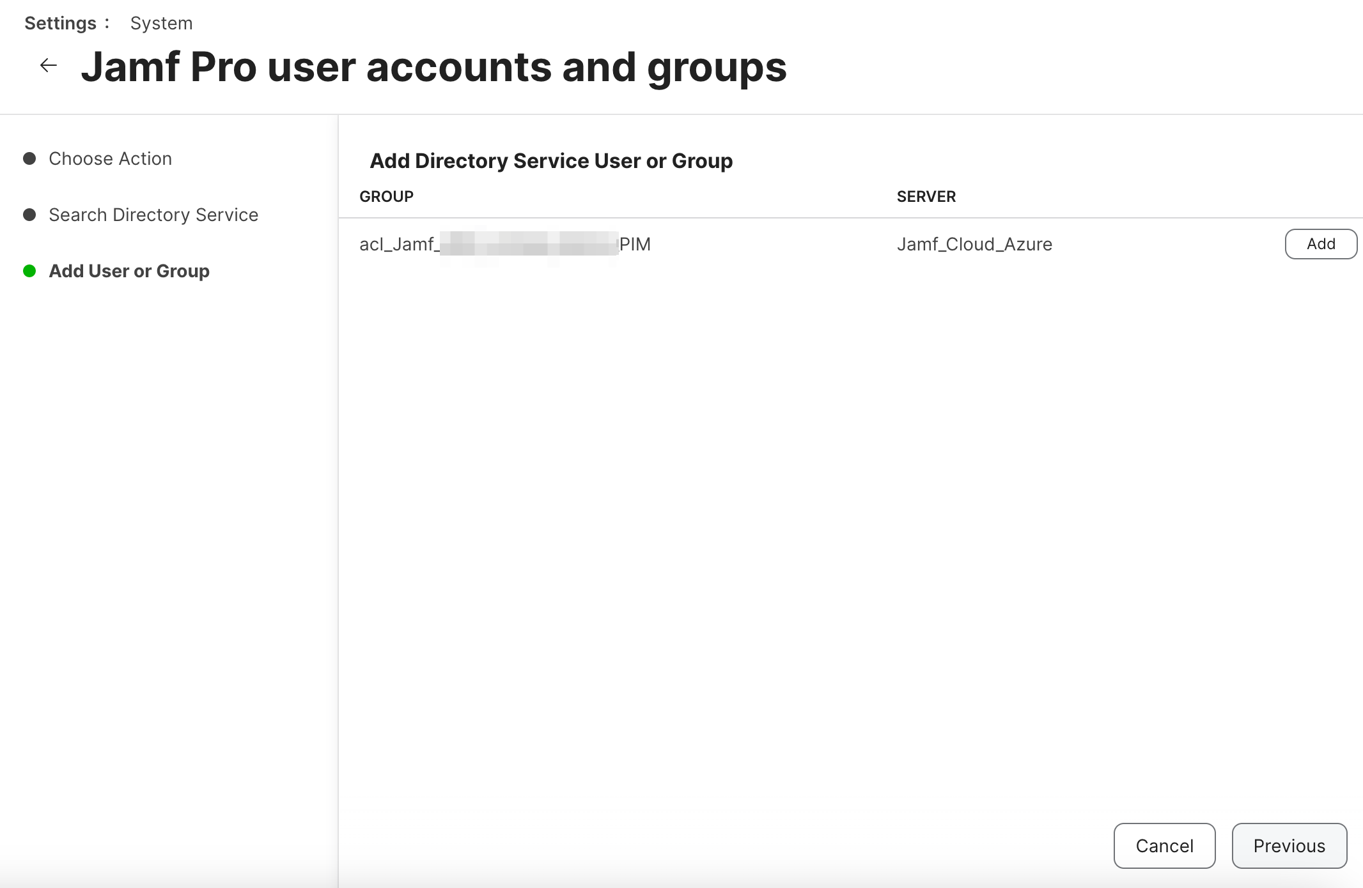Click the SERVER column header
Screen dimensions: 1363x888
[926, 197]
